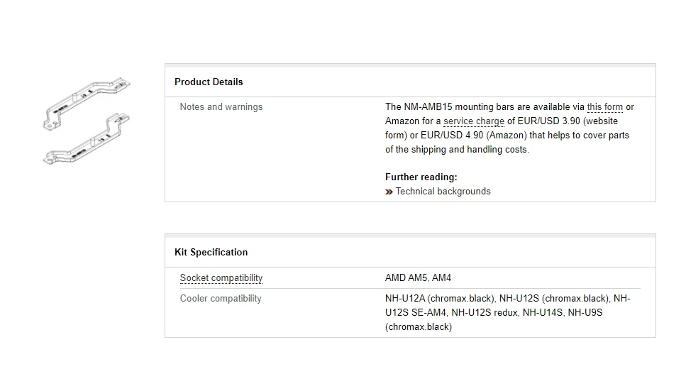
Task: Click the "Further reading:" heading
Action: (421, 177)
